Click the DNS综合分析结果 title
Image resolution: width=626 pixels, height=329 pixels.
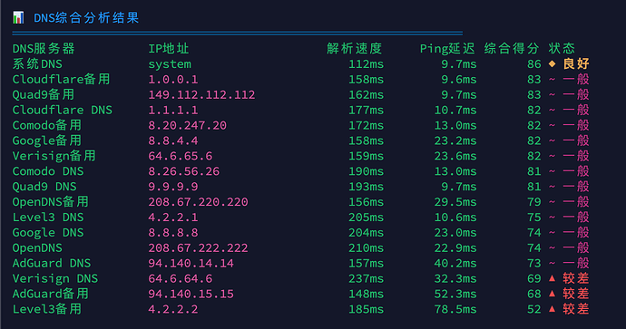pyautogui.click(x=86, y=18)
